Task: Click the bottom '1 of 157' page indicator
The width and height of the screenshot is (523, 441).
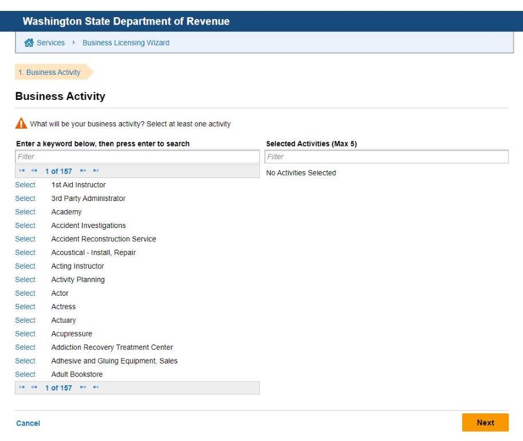Action: [58, 388]
